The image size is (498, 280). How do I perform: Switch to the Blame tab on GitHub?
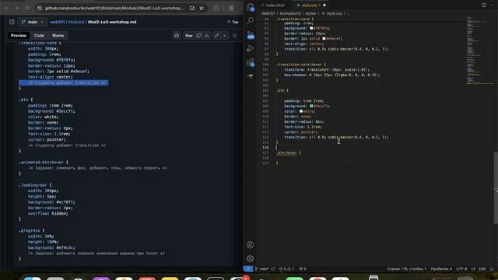(58, 36)
